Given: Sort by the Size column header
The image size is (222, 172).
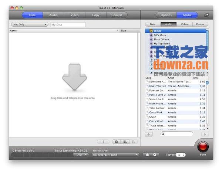Looking at the screenshot, I should pos(129,31).
